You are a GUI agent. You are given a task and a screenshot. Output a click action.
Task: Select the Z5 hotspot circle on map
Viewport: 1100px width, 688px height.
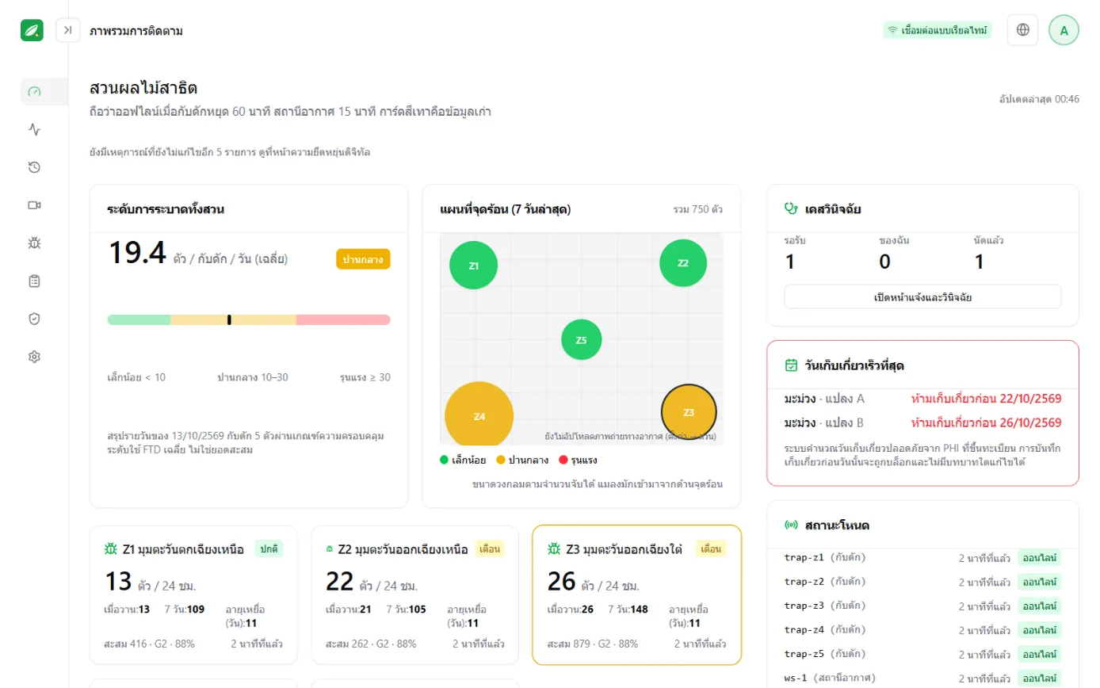click(x=582, y=340)
